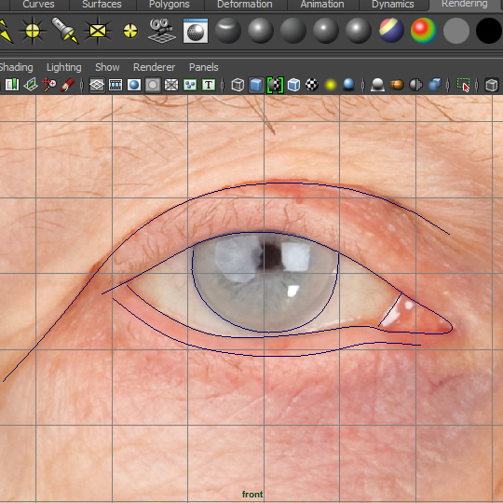The height and width of the screenshot is (503, 503).
Task: Toggle the film gate display
Action: coord(116,85)
